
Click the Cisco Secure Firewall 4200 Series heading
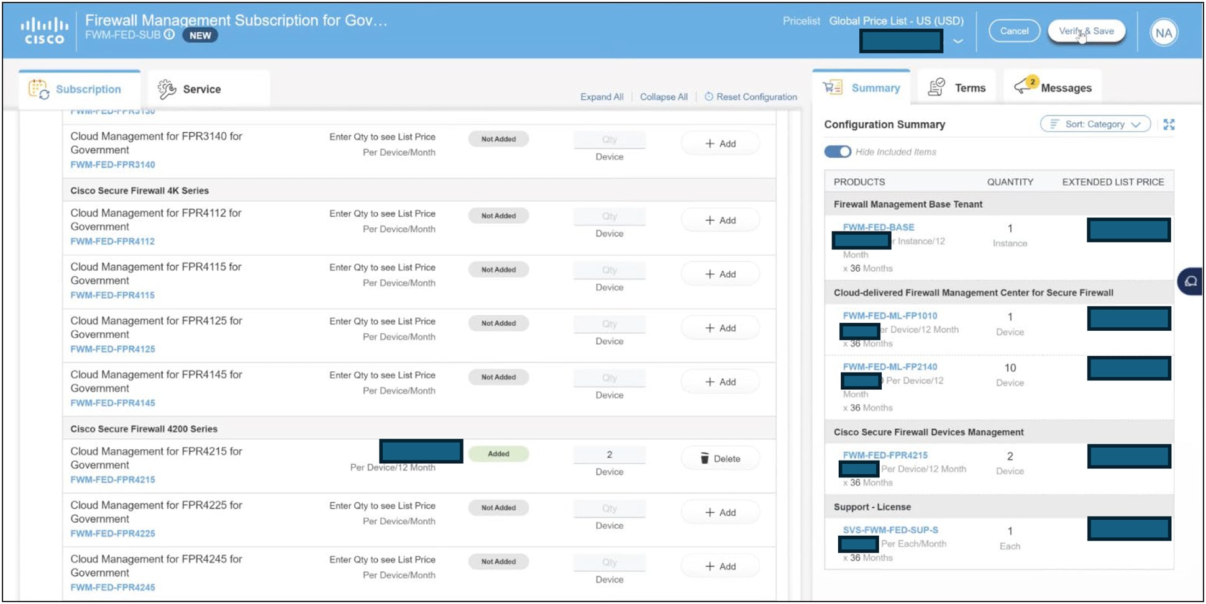tap(144, 430)
